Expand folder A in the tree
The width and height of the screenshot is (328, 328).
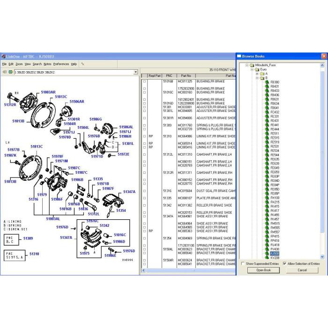coord(257,74)
